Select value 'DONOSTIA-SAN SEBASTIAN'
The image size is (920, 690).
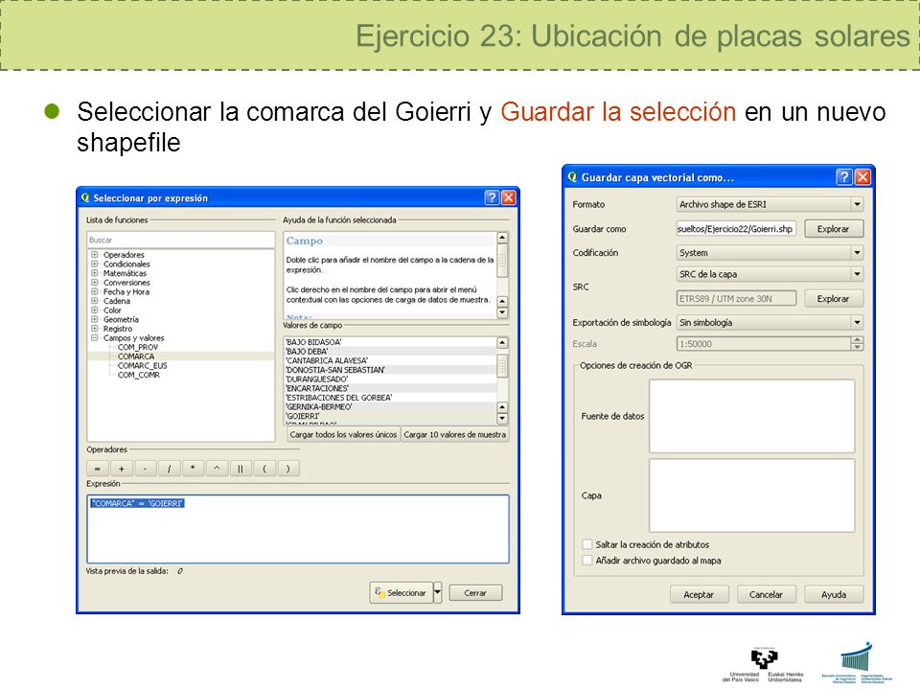point(390,370)
